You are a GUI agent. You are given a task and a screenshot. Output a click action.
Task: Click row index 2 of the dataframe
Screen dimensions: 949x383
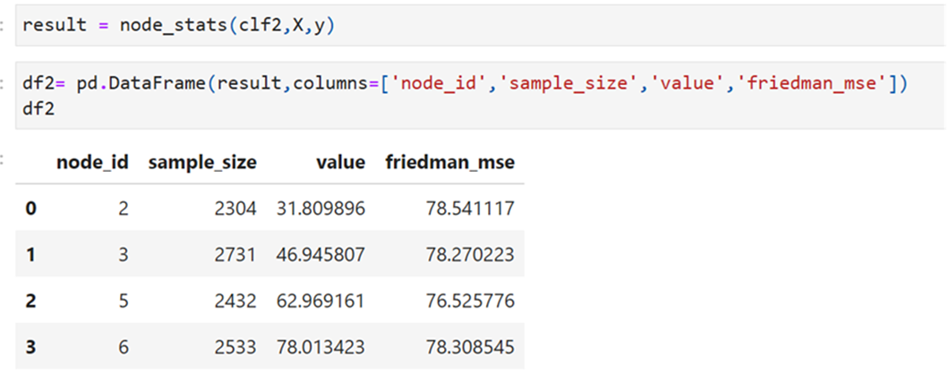point(31,301)
